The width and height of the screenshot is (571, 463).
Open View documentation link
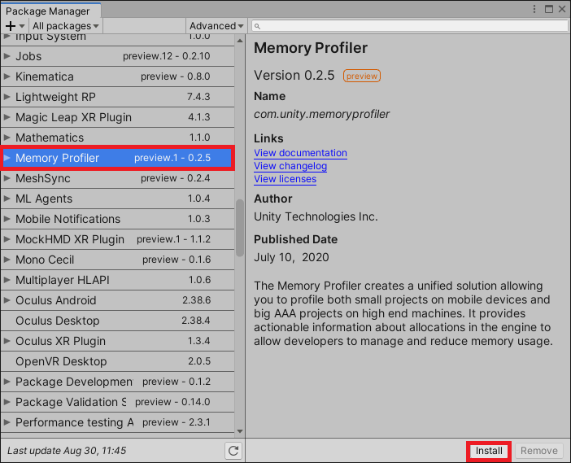(x=300, y=153)
